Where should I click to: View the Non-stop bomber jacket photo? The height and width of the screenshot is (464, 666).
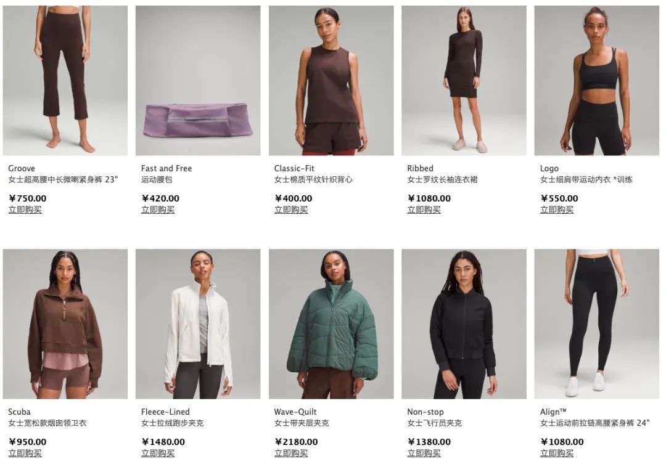[x=464, y=324]
